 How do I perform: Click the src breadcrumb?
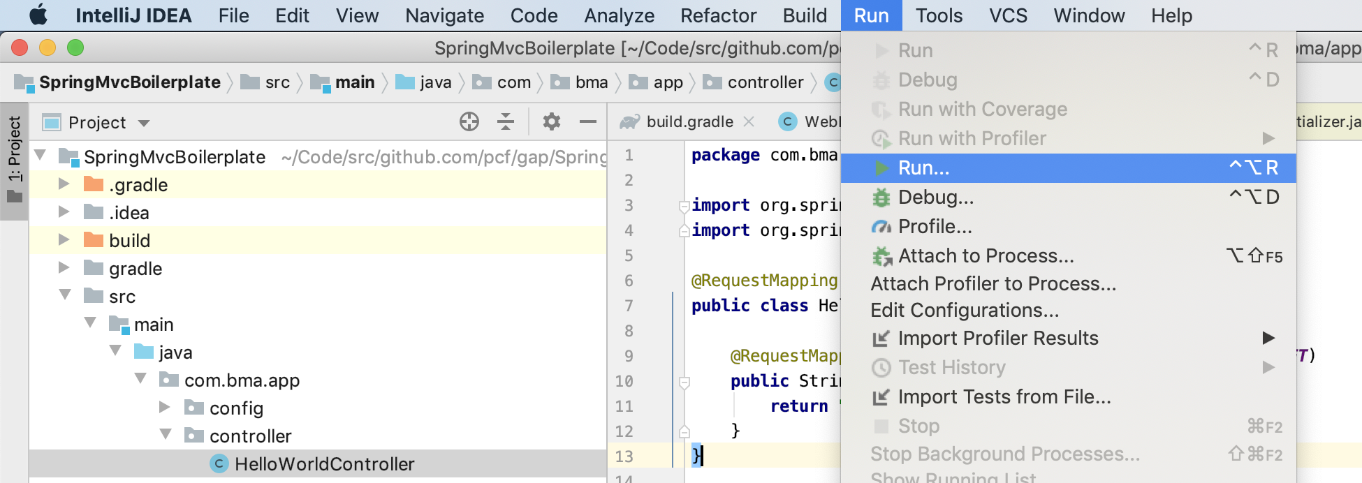[x=265, y=82]
